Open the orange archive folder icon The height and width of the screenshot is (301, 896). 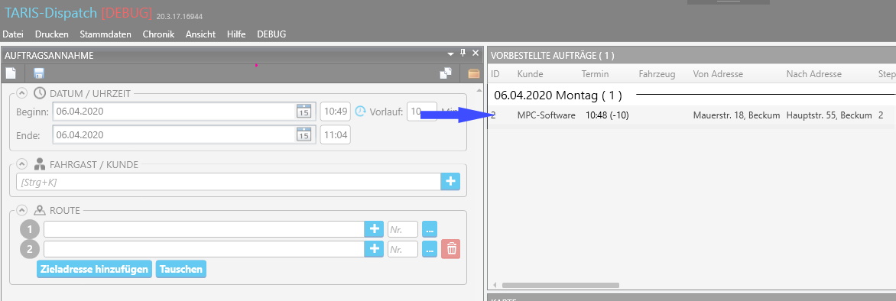tap(473, 73)
